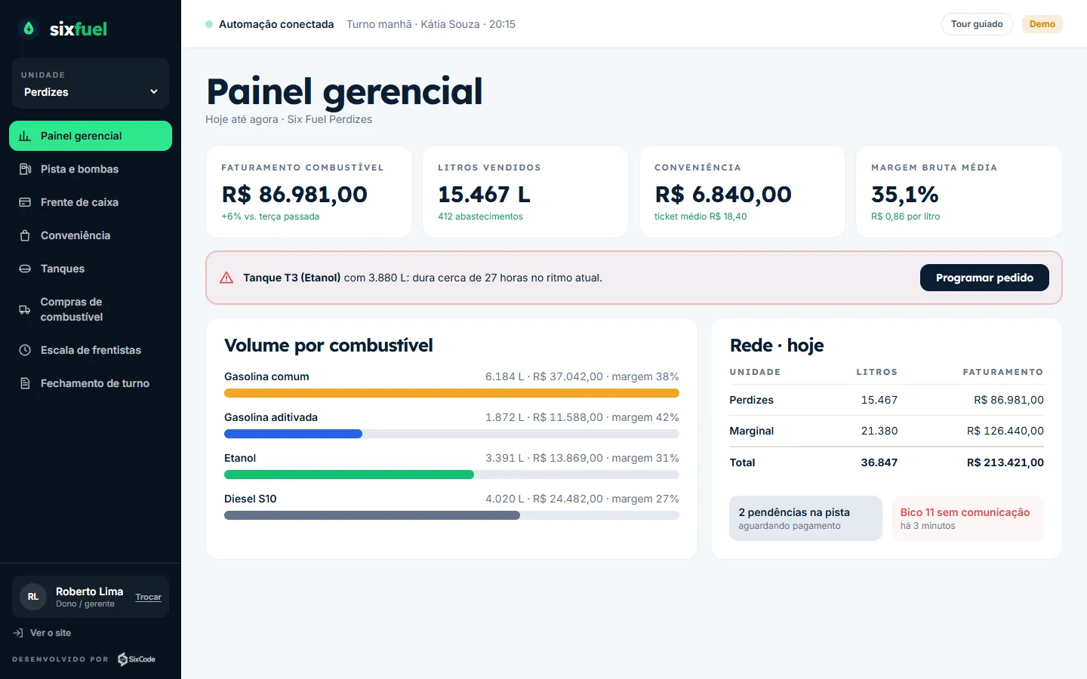Click the Conveniência R$ 6.840,00 card
The height and width of the screenshot is (679, 1087).
742,192
